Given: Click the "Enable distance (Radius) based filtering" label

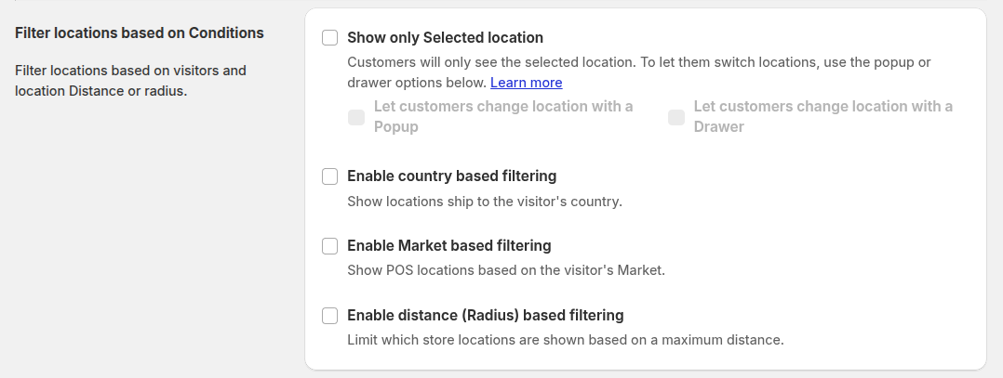Looking at the screenshot, I should 485,316.
